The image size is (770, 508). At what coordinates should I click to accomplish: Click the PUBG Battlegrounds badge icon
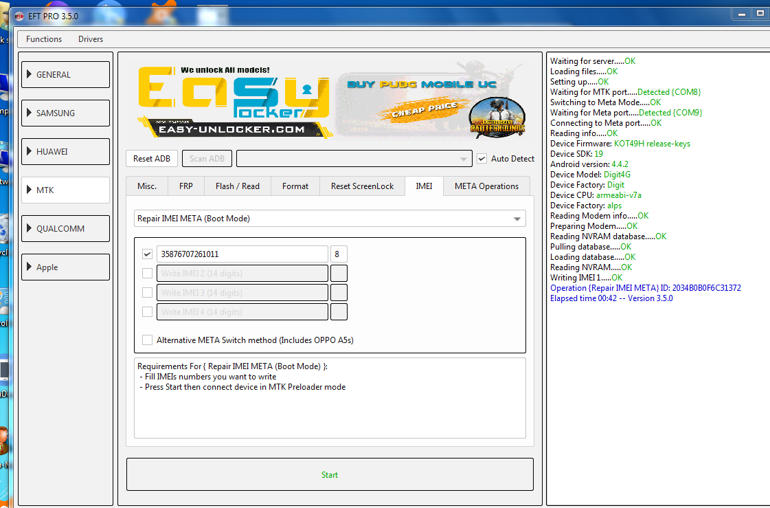pyautogui.click(x=497, y=117)
